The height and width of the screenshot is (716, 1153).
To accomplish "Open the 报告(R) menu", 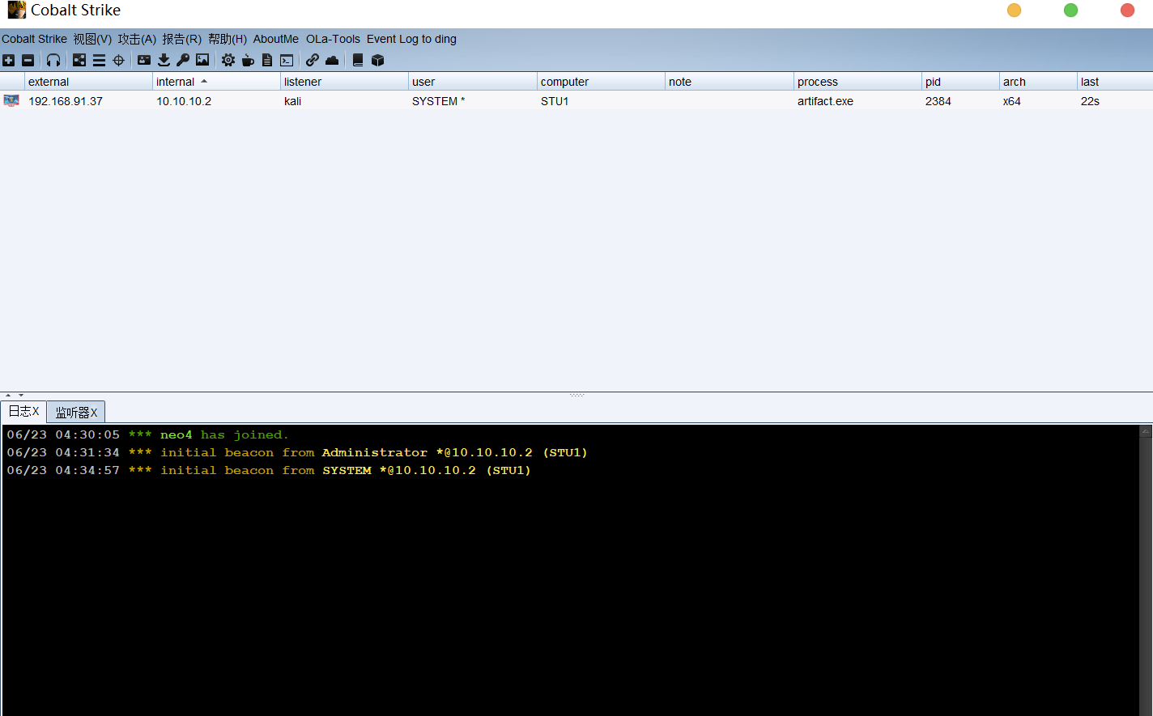I will point(181,39).
